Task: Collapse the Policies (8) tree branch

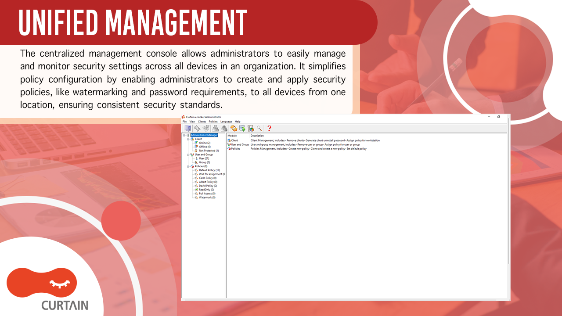Action: point(188,166)
